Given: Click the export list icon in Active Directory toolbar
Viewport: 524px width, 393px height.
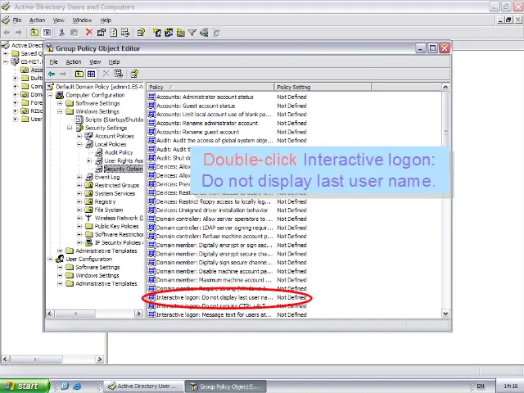Looking at the screenshot, I should (125, 33).
